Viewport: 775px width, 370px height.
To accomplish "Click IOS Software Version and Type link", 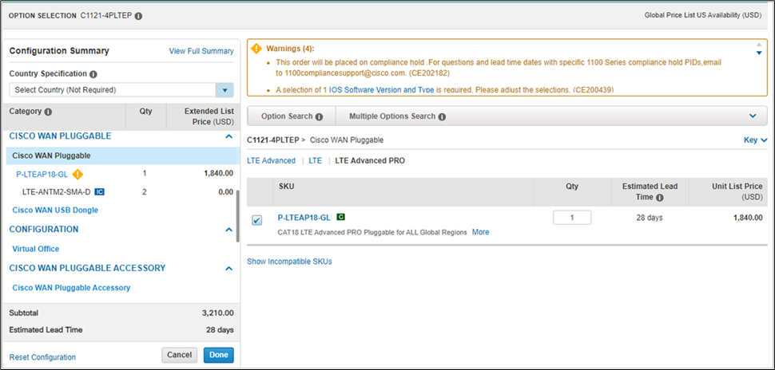I will 382,90.
